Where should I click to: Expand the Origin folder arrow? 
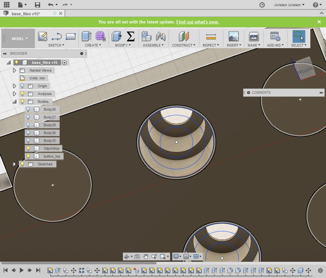point(14,86)
